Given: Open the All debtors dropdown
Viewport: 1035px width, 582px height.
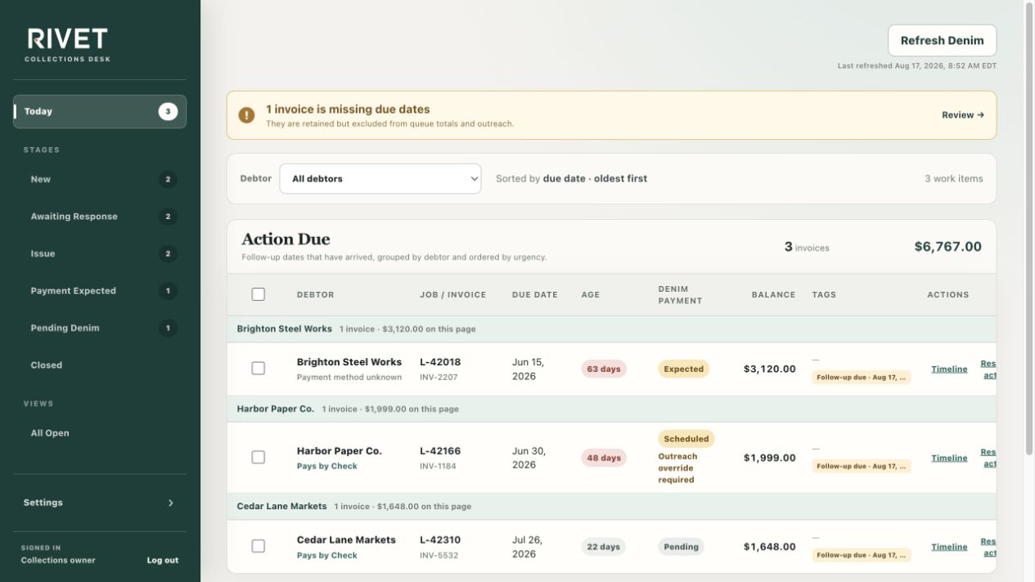Looking at the screenshot, I should [x=380, y=179].
